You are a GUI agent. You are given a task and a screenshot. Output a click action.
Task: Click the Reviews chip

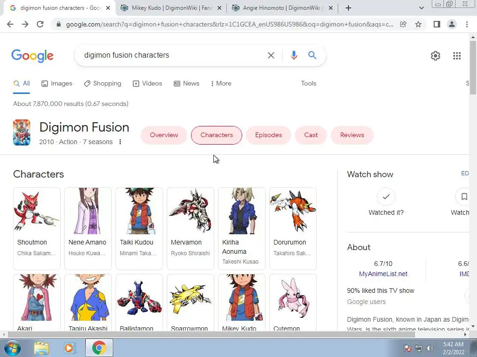(x=352, y=135)
